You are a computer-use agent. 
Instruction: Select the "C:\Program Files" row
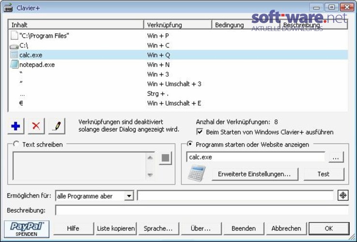pos(178,35)
